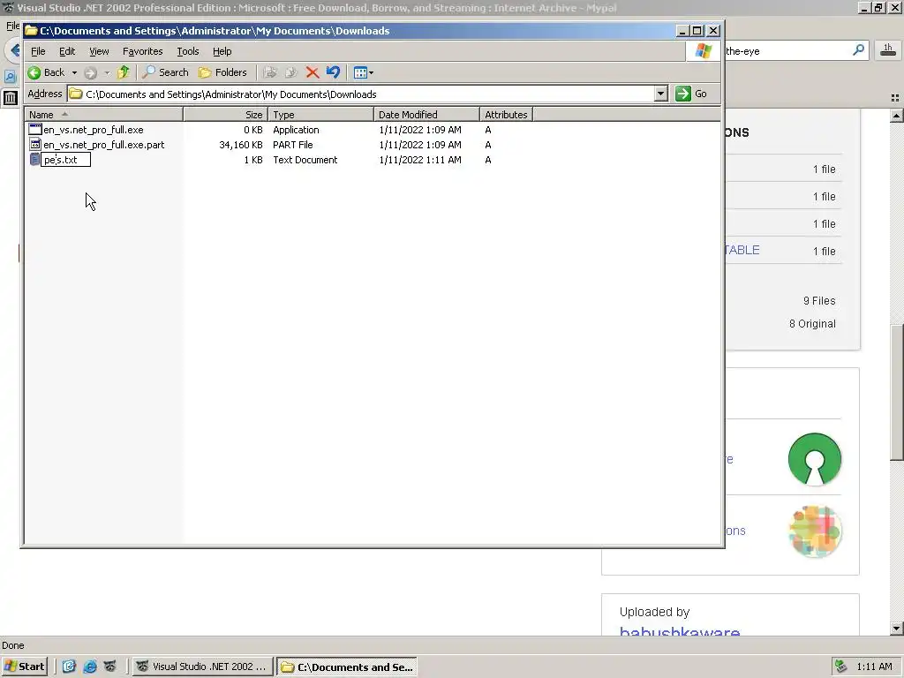Select en_vs.net_pro_full.exe.part file icon
Viewport: 904px width, 678px height.
click(35, 145)
